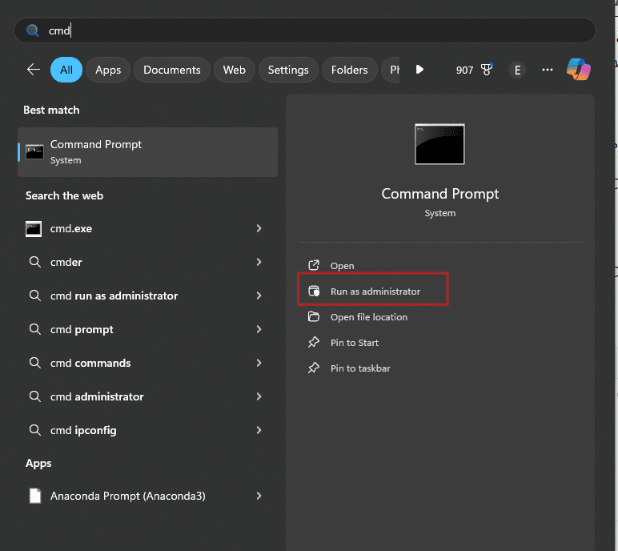Expand the cmder suggestion arrow
This screenshot has height=551, width=618.
259,262
